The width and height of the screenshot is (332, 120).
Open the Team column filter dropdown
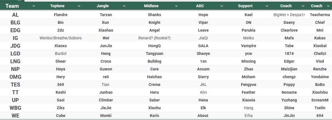tap(34, 6)
